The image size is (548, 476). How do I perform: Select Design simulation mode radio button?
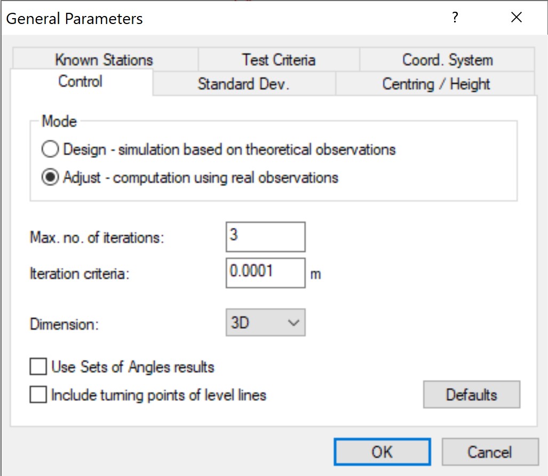[x=50, y=149]
